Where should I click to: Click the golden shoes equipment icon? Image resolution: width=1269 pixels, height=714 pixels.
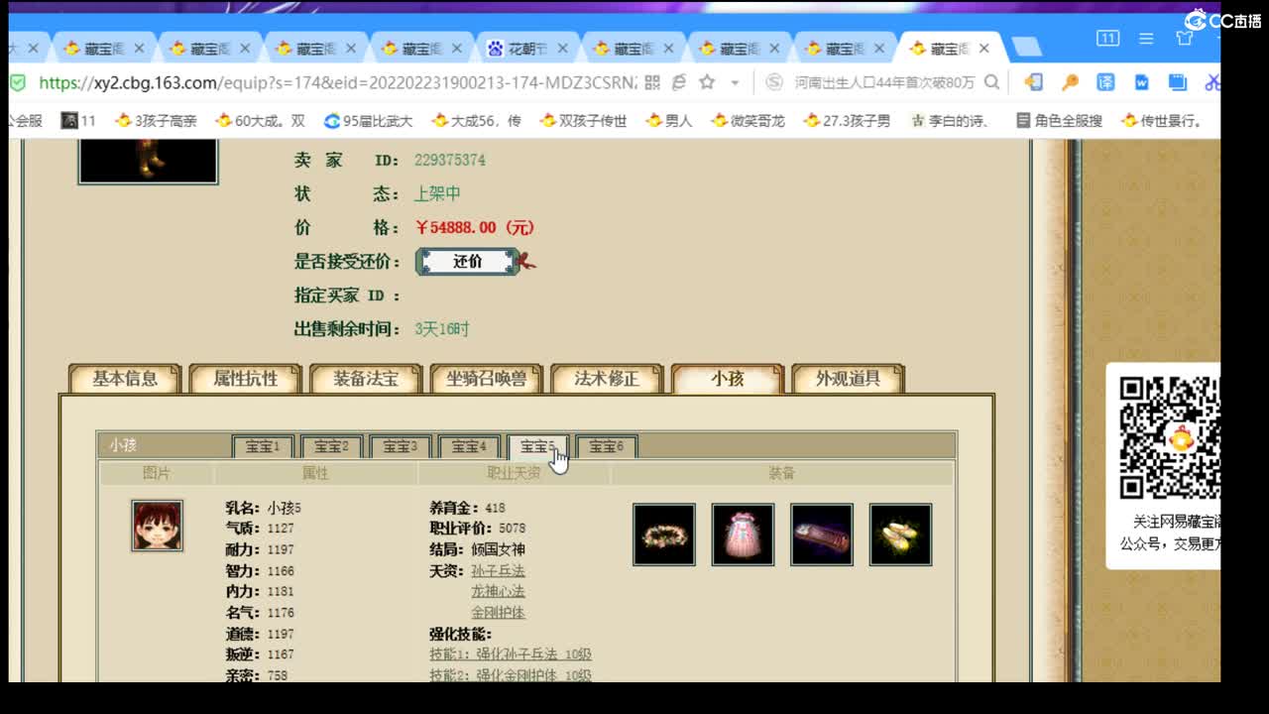[x=900, y=535]
